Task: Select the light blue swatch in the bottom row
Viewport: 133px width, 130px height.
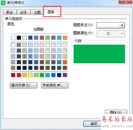Action: [48, 75]
